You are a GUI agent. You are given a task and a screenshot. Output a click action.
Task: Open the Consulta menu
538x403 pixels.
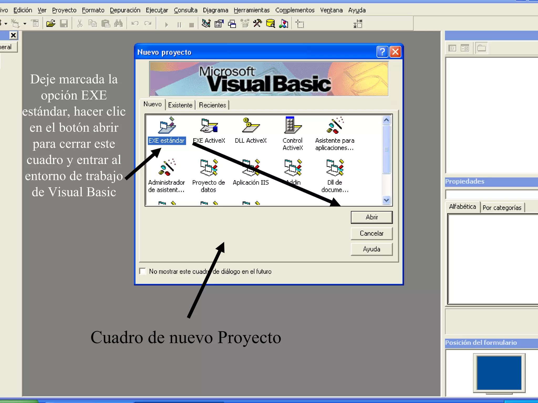pyautogui.click(x=185, y=10)
